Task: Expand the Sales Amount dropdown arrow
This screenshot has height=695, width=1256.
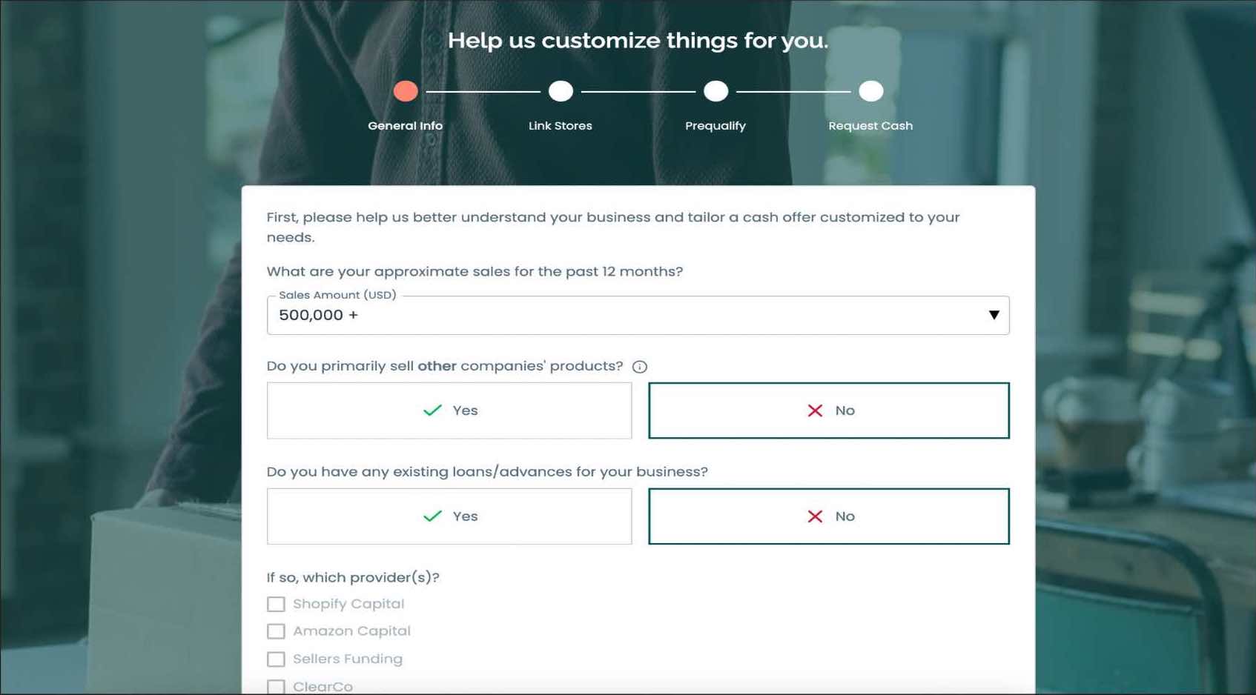Action: 994,316
